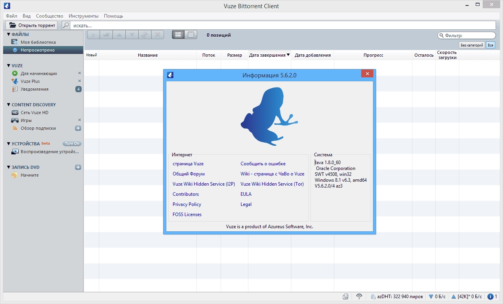Click the move up toolbar arrow
503x304 pixels.
(x=119, y=35)
